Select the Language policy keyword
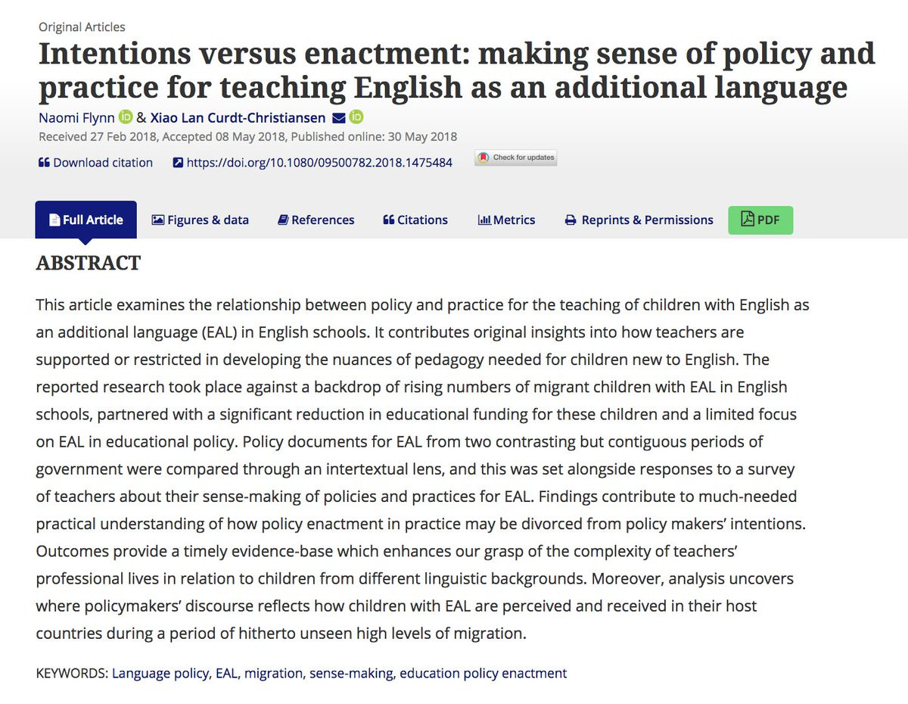This screenshot has height=704, width=908. click(x=160, y=673)
